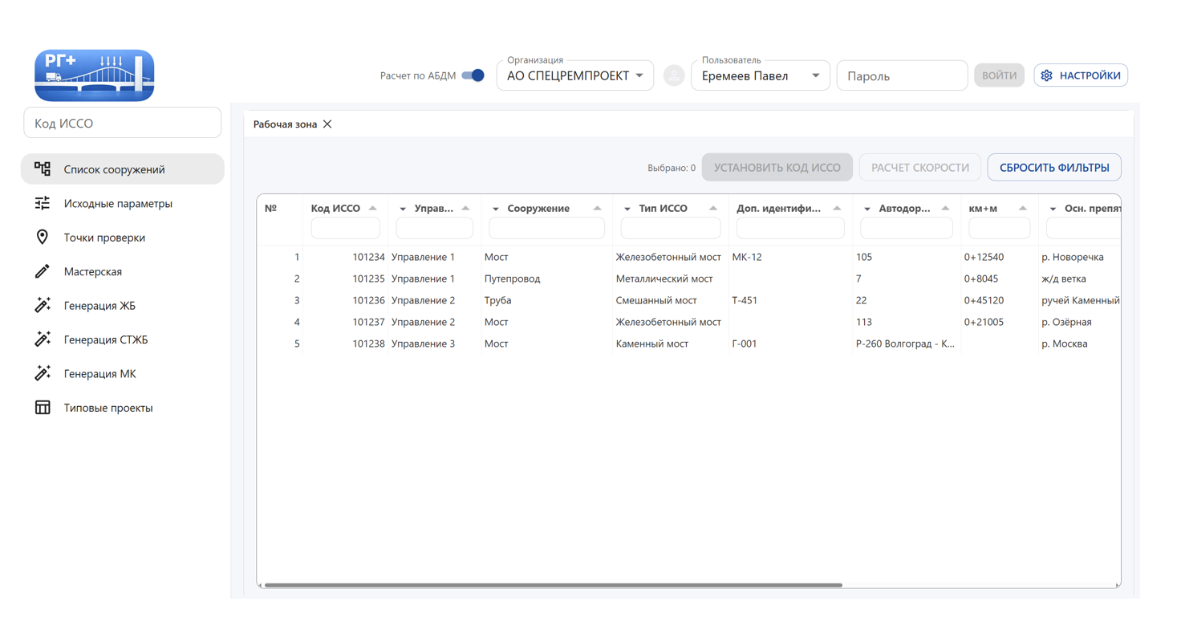Open Мастерская pencil icon
Image resolution: width=1181 pixels, height=618 pixels.
pos(43,271)
